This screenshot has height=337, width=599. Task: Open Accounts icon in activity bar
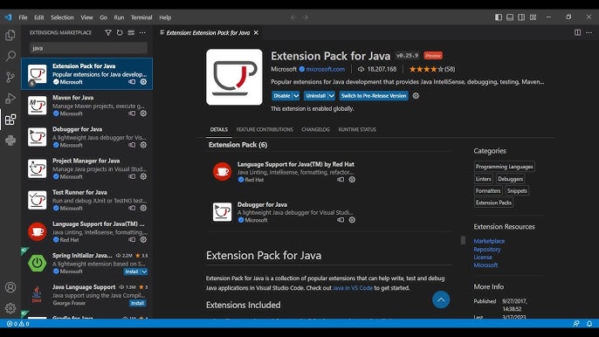pyautogui.click(x=10, y=287)
